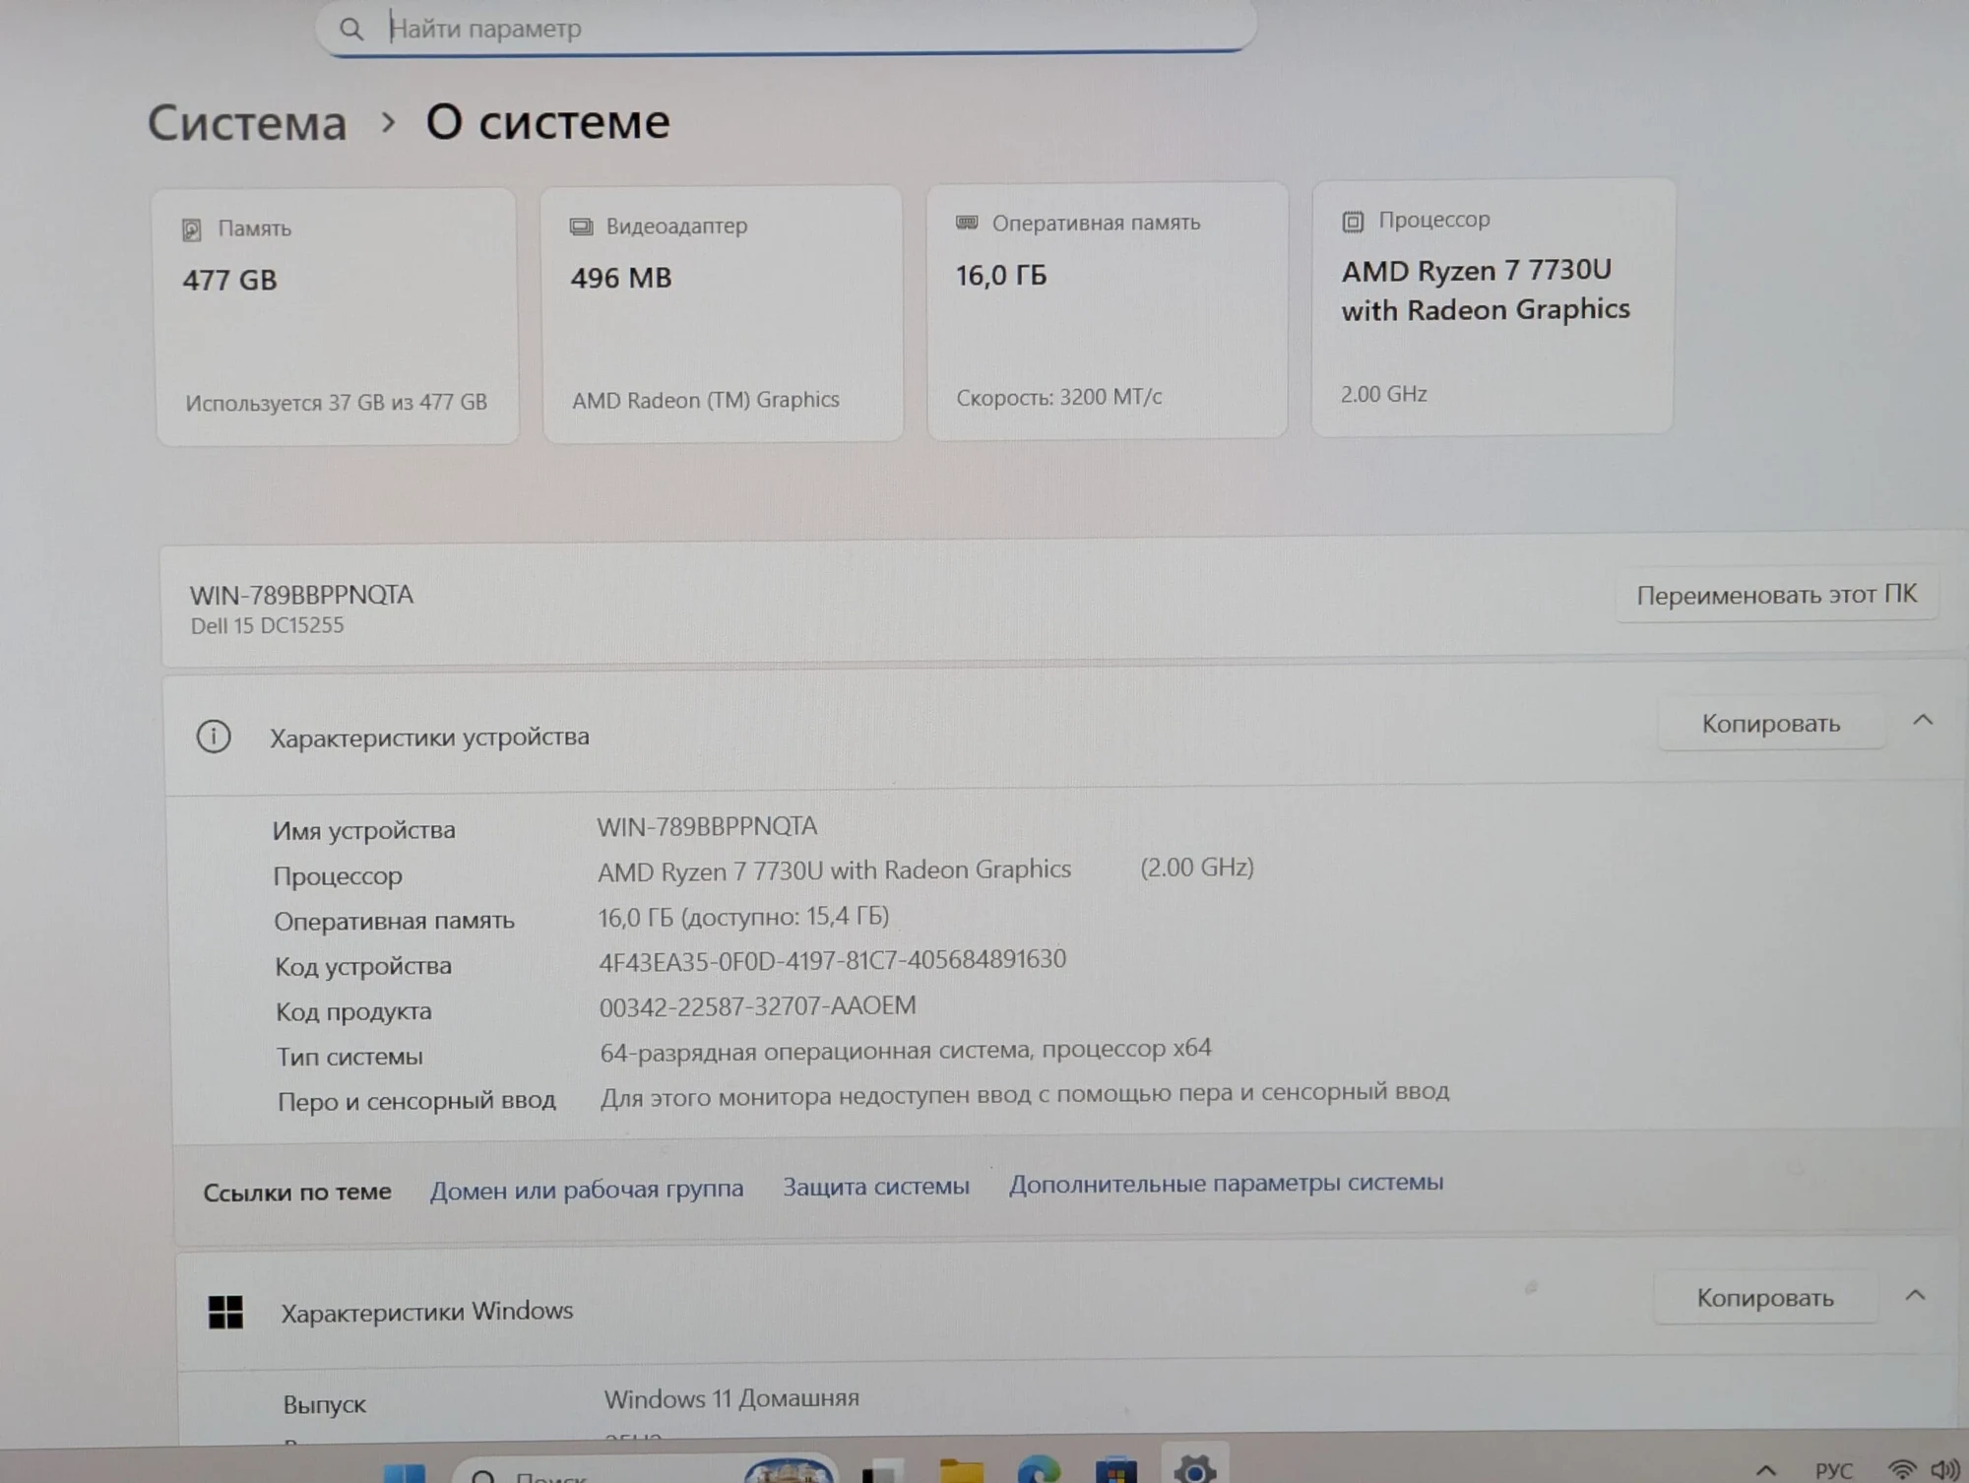Focus the 'Найти параметр' search field
Image resolution: width=1969 pixels, height=1483 pixels.
click(x=786, y=27)
